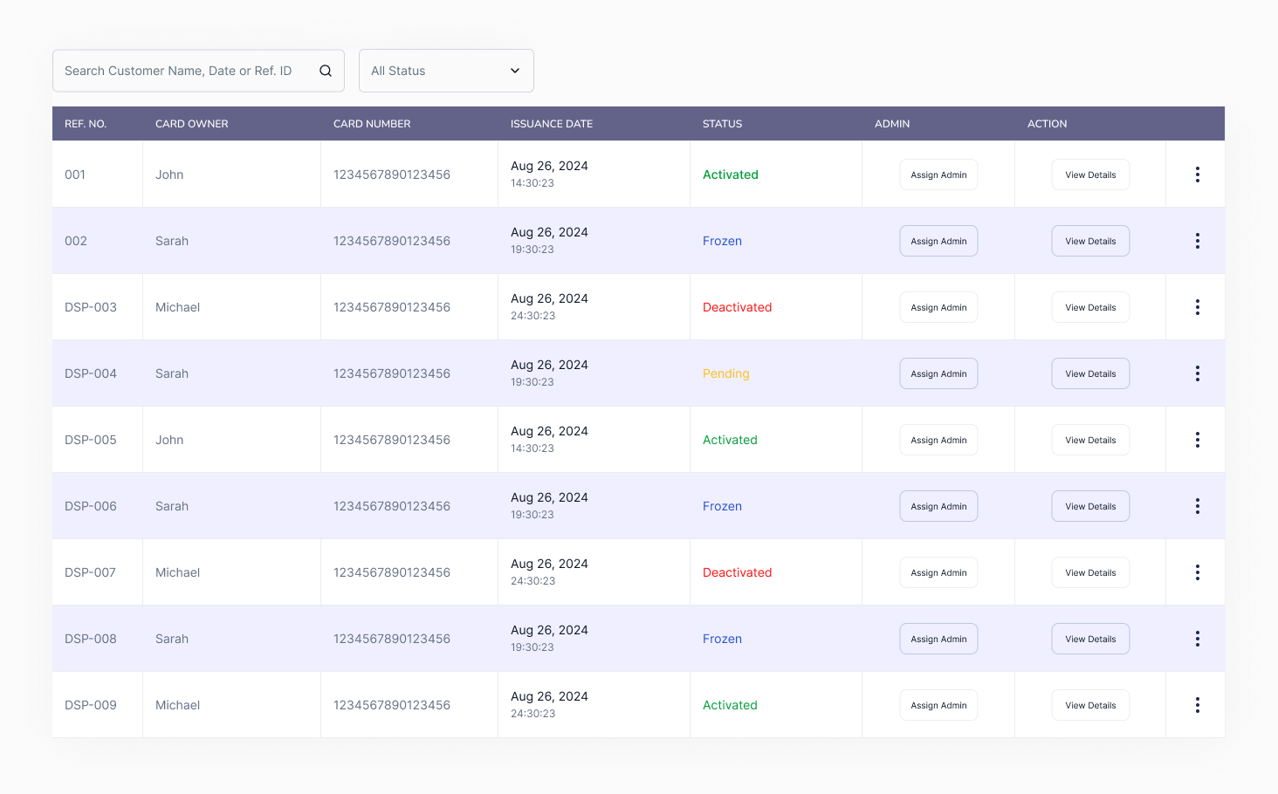Screen dimensions: 1278x794
Task: Click Assign Admin on DSP-004
Action: pyautogui.click(x=938, y=373)
